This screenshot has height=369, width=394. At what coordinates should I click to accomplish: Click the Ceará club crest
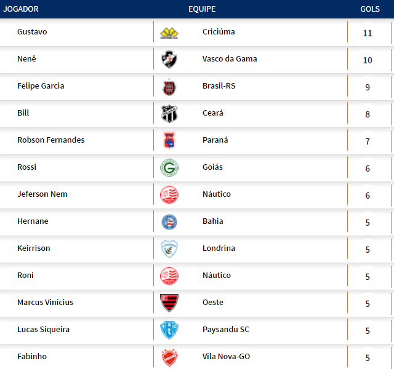(x=169, y=114)
